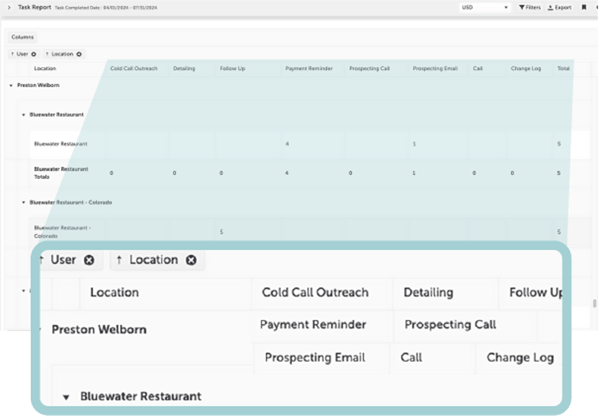Open the Columns chooser button
Image resolution: width=599 pixels, height=416 pixels.
pos(22,37)
